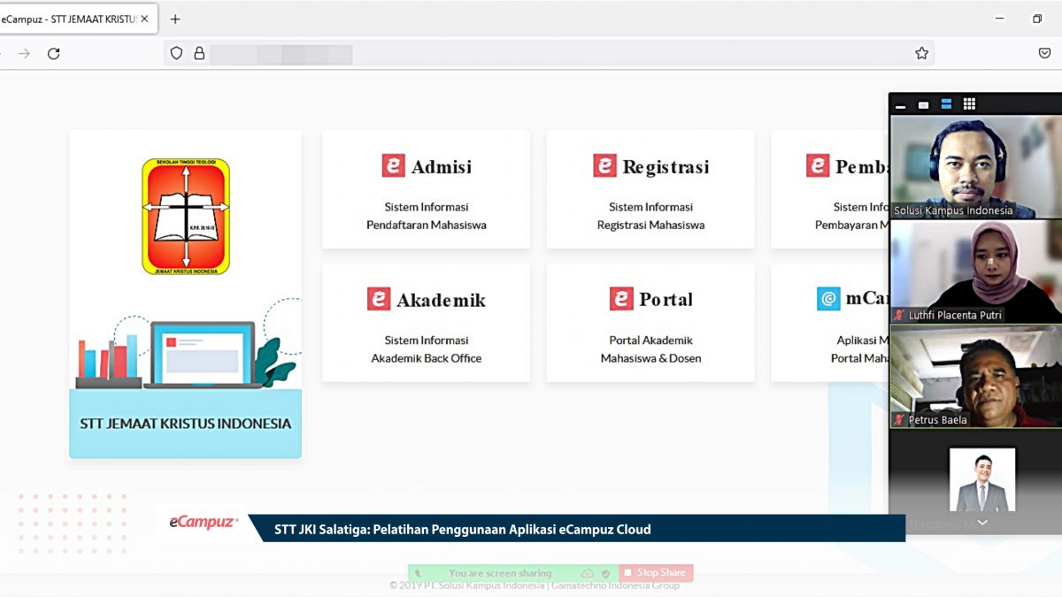
Task: Click the 'Portal Akademik Mahasiswa & Dosen' description
Action: 650,349
